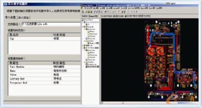The image size is (202, 108).
Task: Select Design Desktop root tree node
Action: point(87,20)
